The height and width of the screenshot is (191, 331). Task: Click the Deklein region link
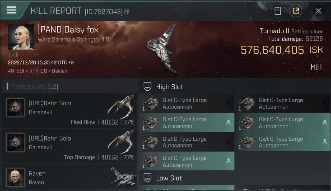coord(60,71)
